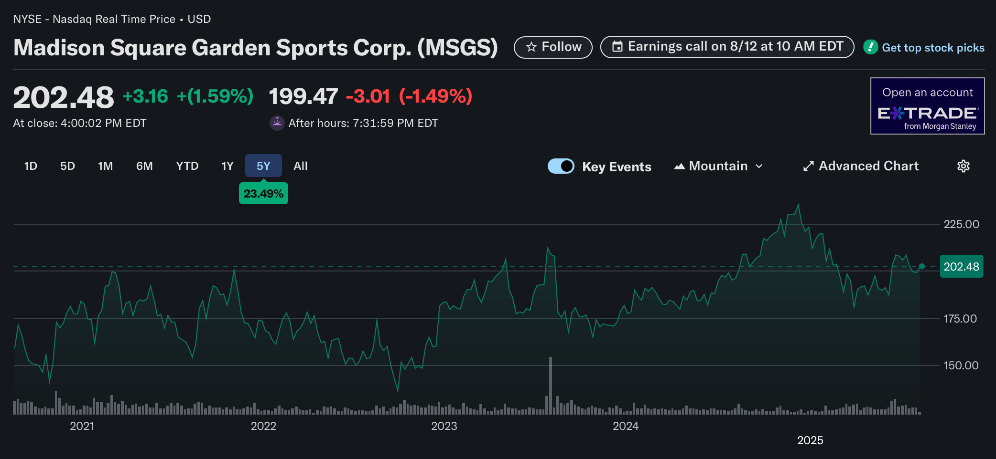Switch to the 1M range
This screenshot has height=459, width=996.
pyautogui.click(x=106, y=166)
